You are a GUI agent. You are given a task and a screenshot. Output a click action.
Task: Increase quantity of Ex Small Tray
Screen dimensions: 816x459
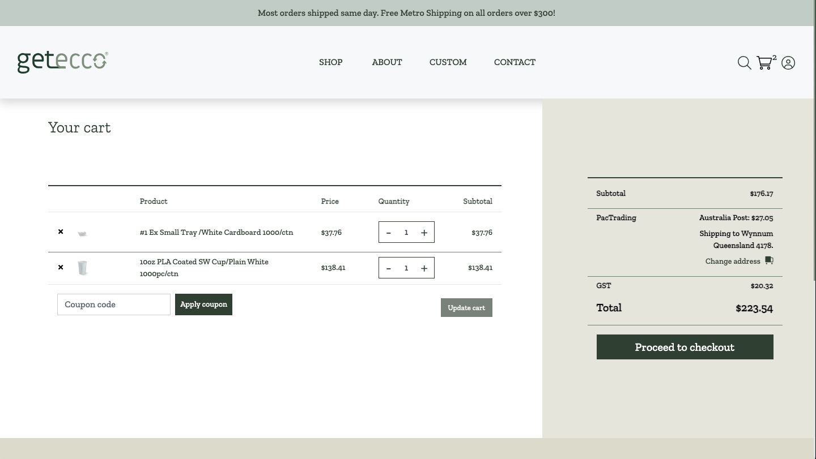coord(424,233)
